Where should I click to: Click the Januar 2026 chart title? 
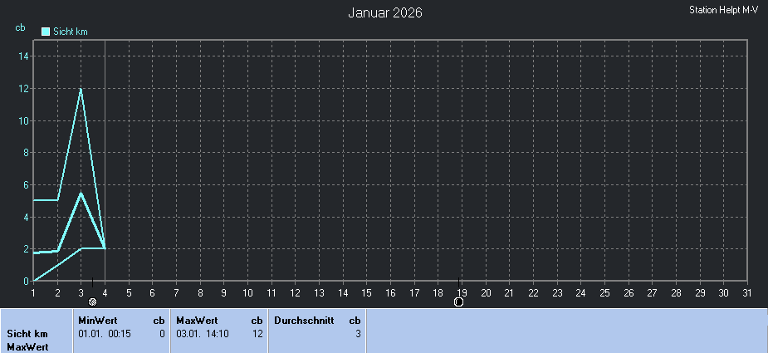384,13
